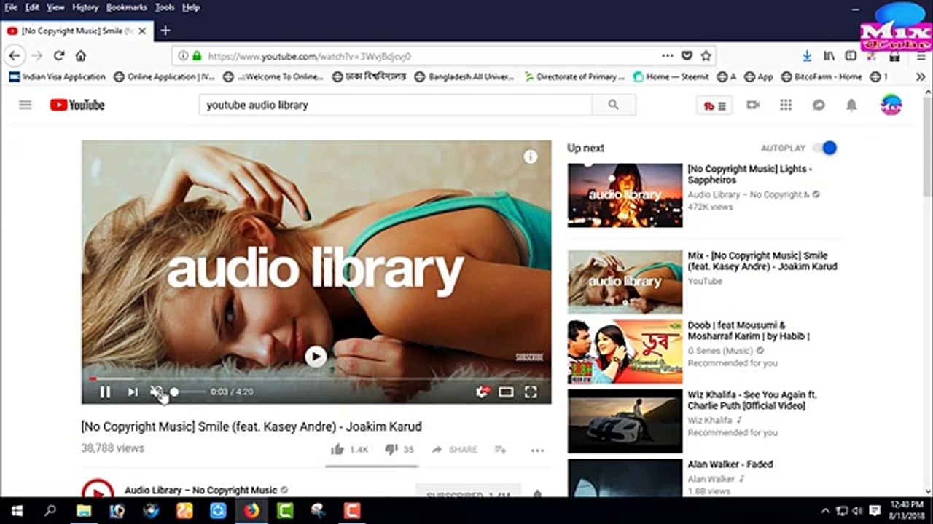Toggle the AUTOPLAY switch
Screen dimensions: 933x524
tap(826, 148)
